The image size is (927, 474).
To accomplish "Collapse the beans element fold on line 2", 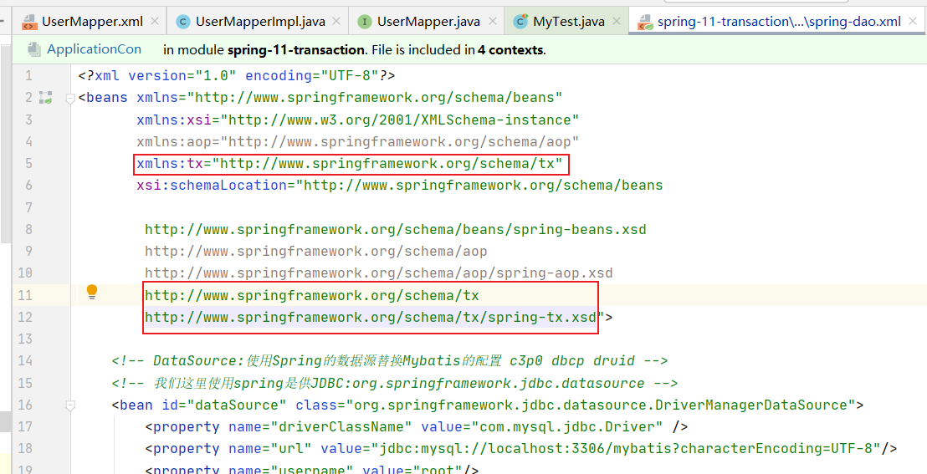I will click(70, 98).
